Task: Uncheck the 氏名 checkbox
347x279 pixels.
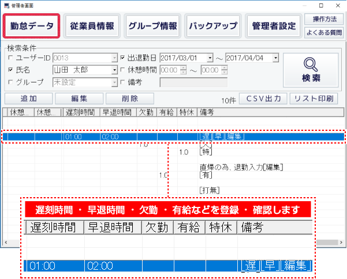Action: click(10, 70)
